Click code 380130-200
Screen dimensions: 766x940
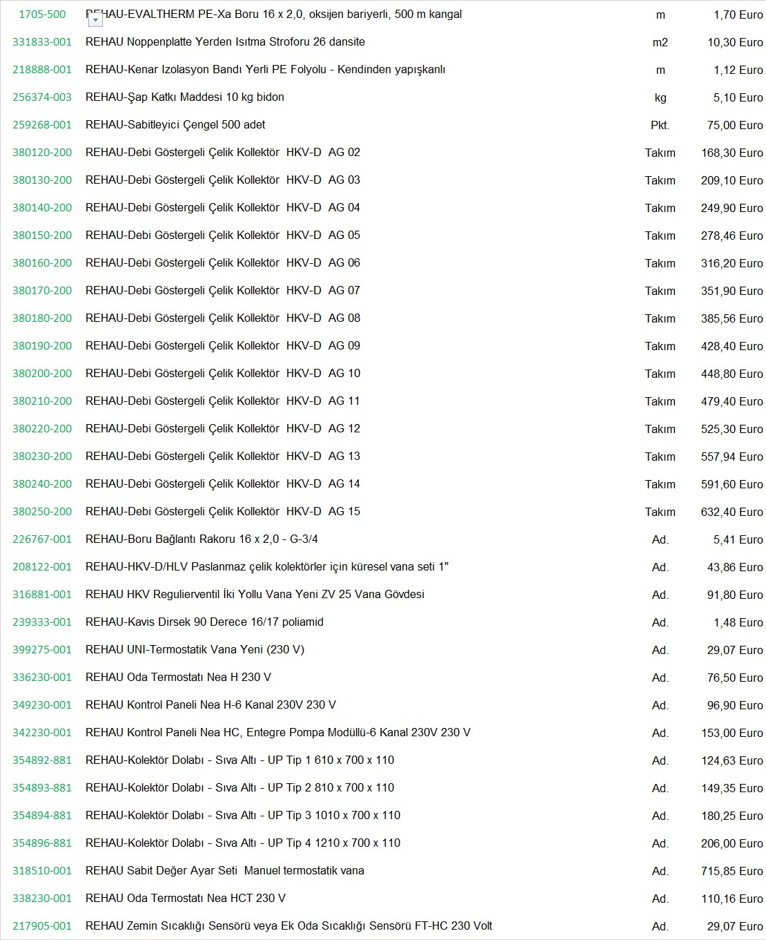[42, 180]
